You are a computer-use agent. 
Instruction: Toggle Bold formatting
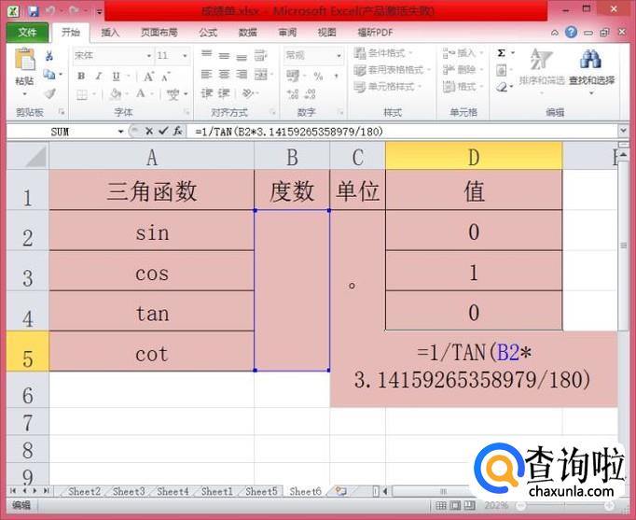click(x=81, y=76)
